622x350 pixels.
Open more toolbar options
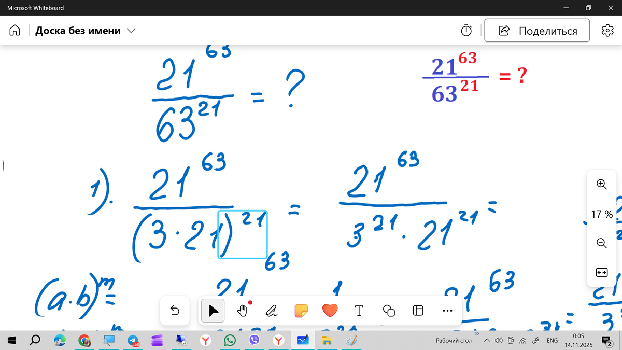tap(448, 311)
